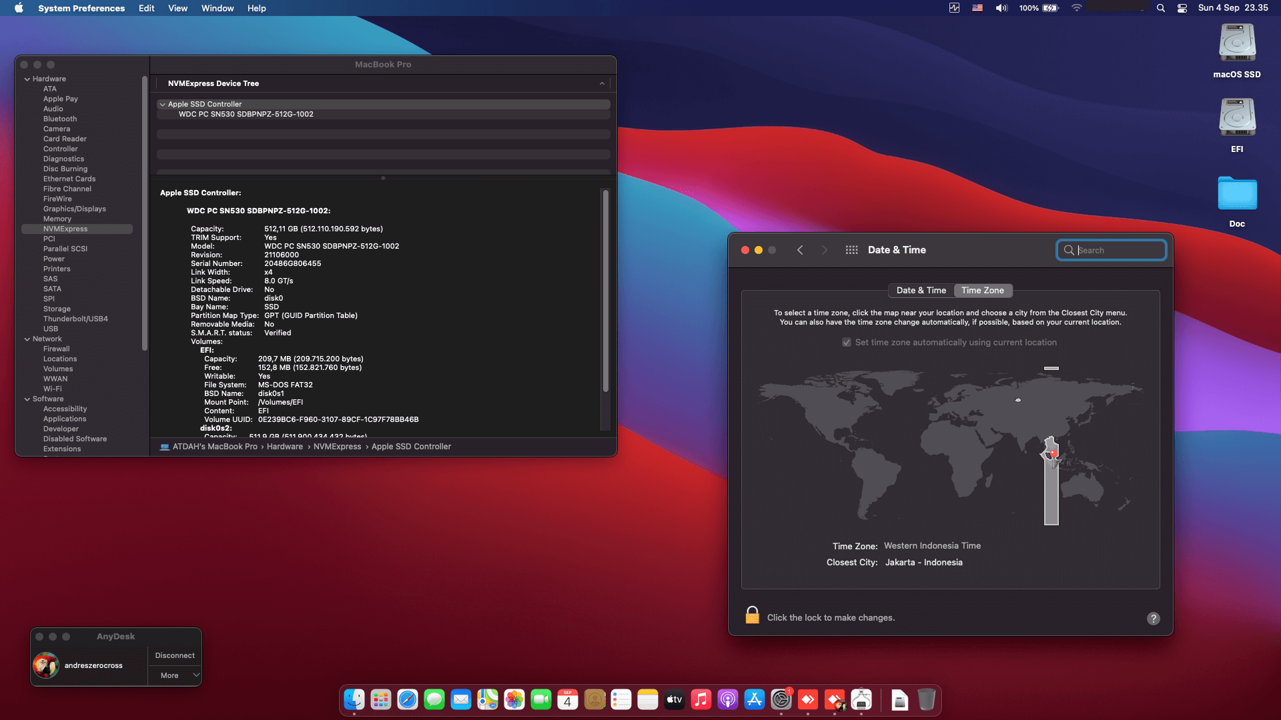The height and width of the screenshot is (720, 1281).
Task: Select Wi-Fi under Network
Action: pos(53,389)
